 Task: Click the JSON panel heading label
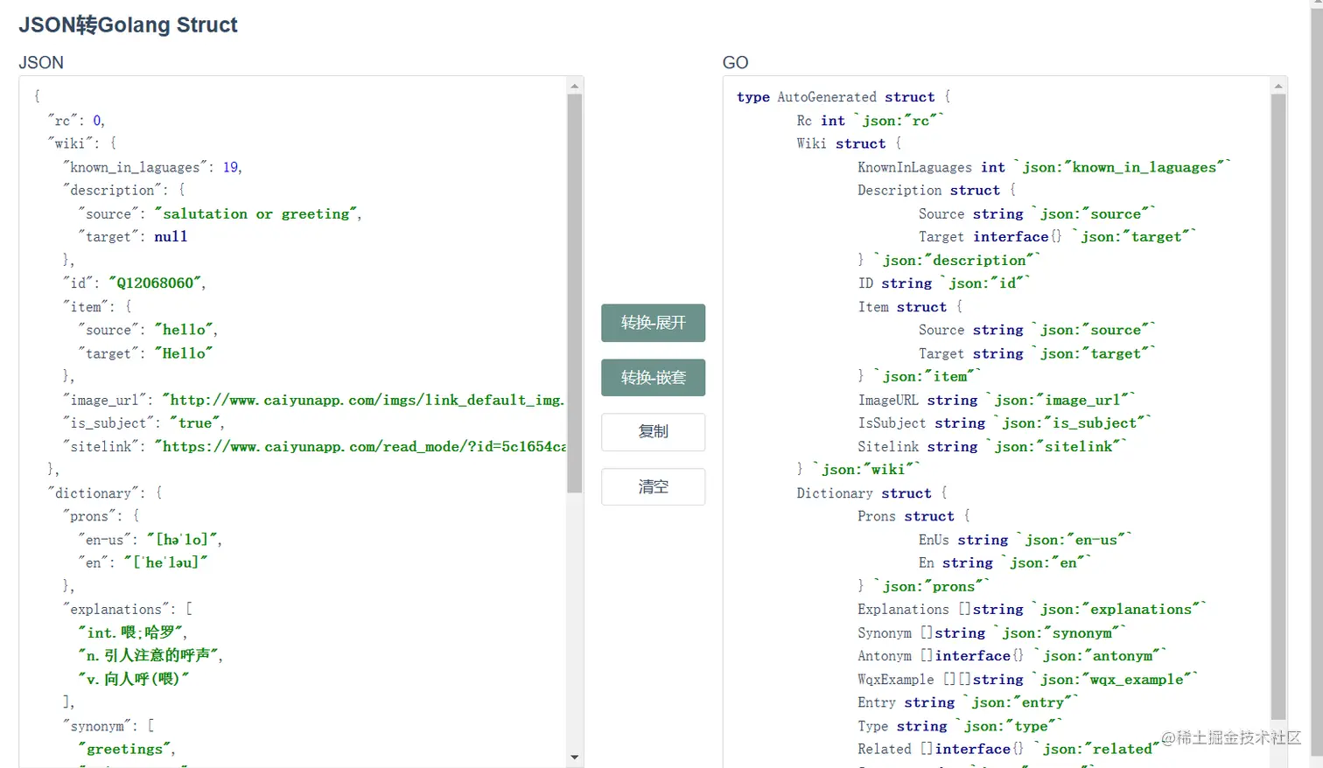(41, 62)
